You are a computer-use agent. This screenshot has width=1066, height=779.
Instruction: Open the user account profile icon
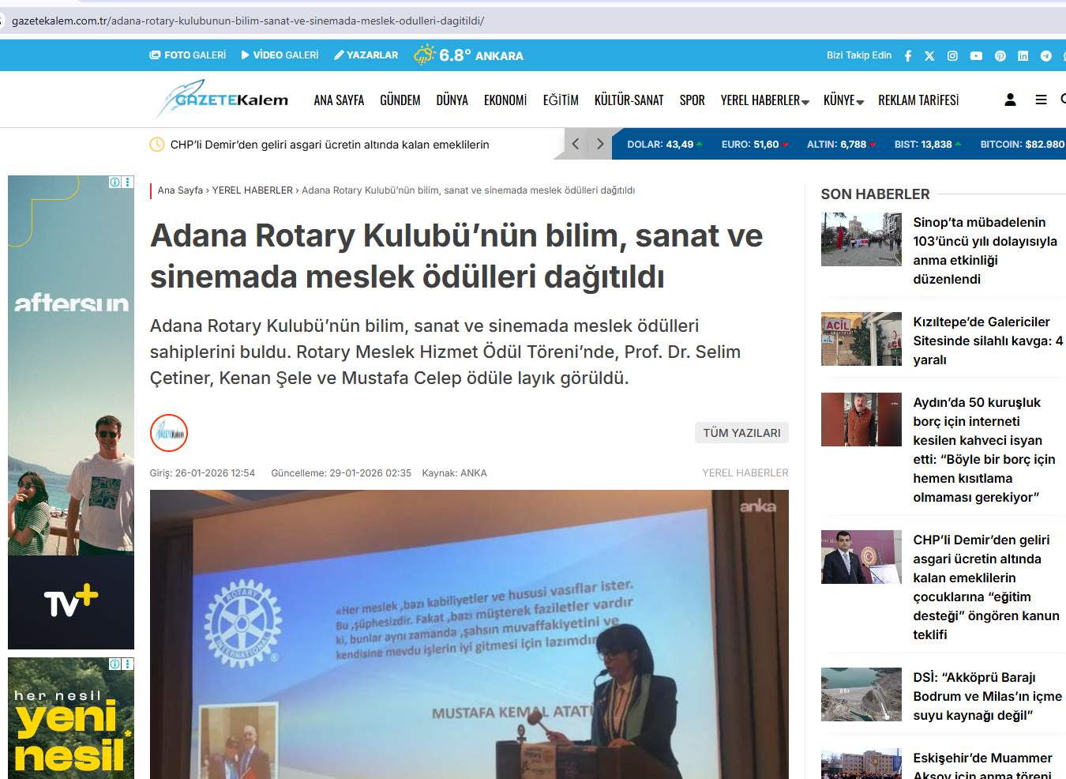click(x=1010, y=100)
